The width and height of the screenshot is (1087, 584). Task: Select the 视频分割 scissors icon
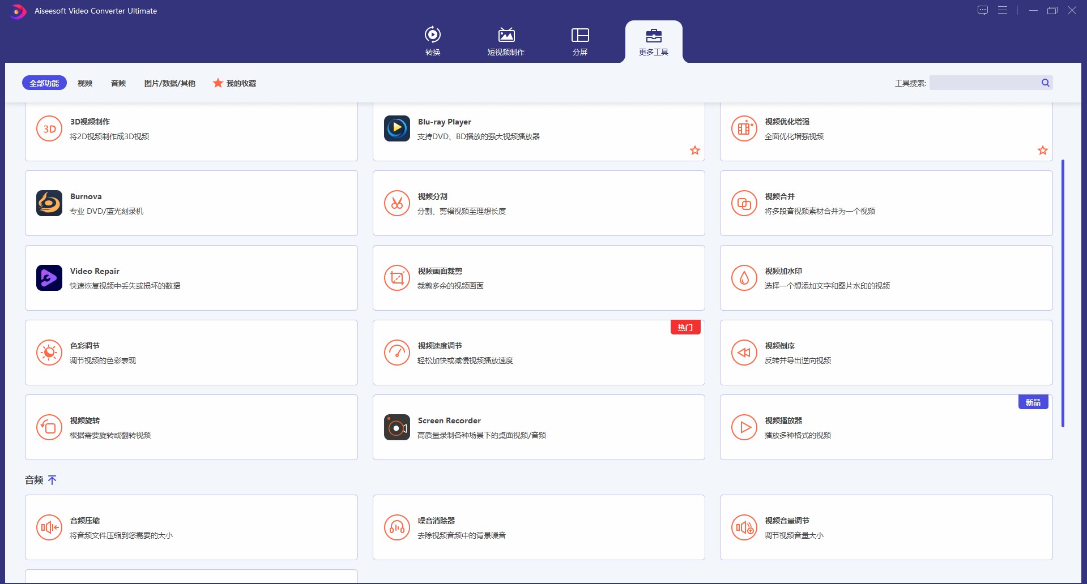tap(397, 203)
